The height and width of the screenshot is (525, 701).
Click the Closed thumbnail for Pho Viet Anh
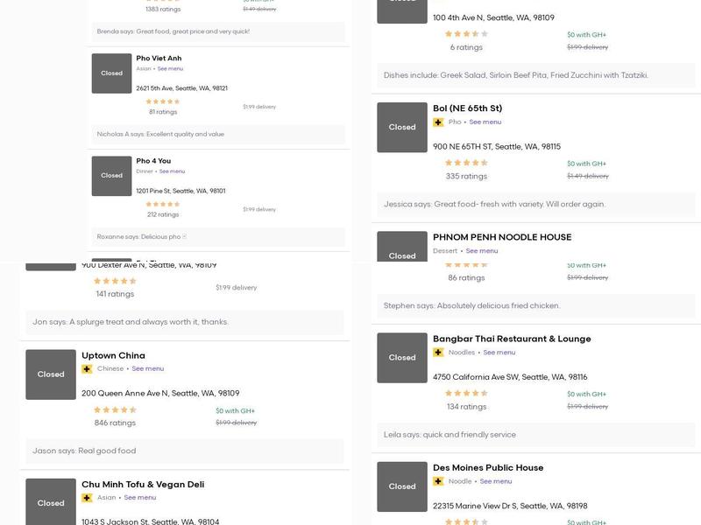click(111, 73)
